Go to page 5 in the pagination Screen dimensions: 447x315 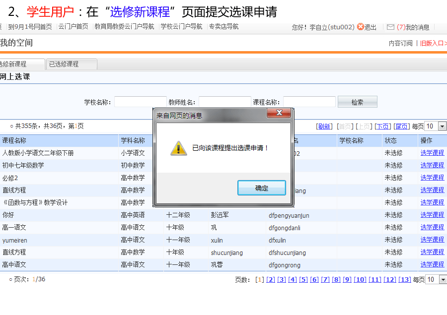click(303, 279)
